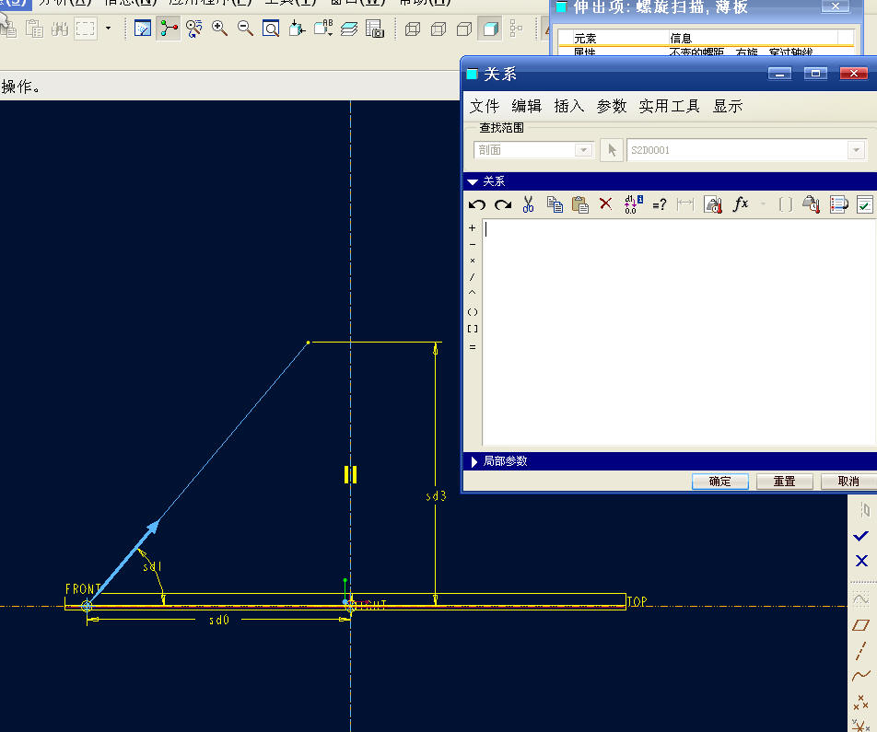Open layers icon in main toolbar
Viewport: 877px width, 732px height.
coord(349,29)
